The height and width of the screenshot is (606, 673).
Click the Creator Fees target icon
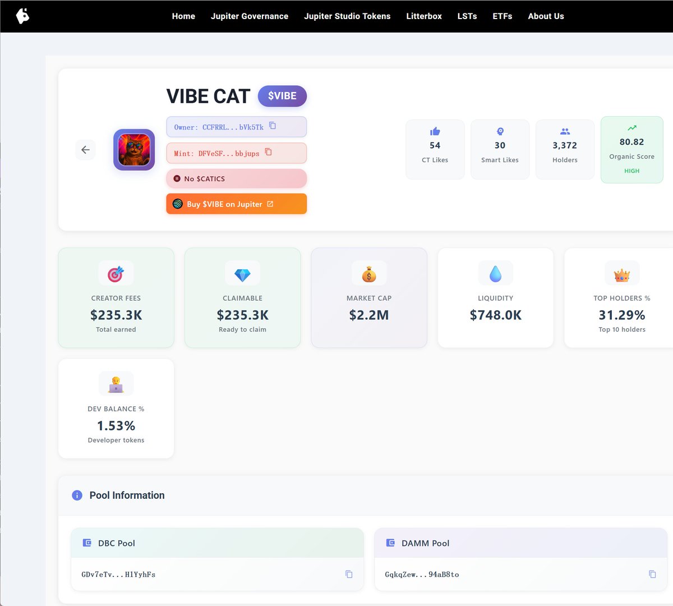point(116,273)
